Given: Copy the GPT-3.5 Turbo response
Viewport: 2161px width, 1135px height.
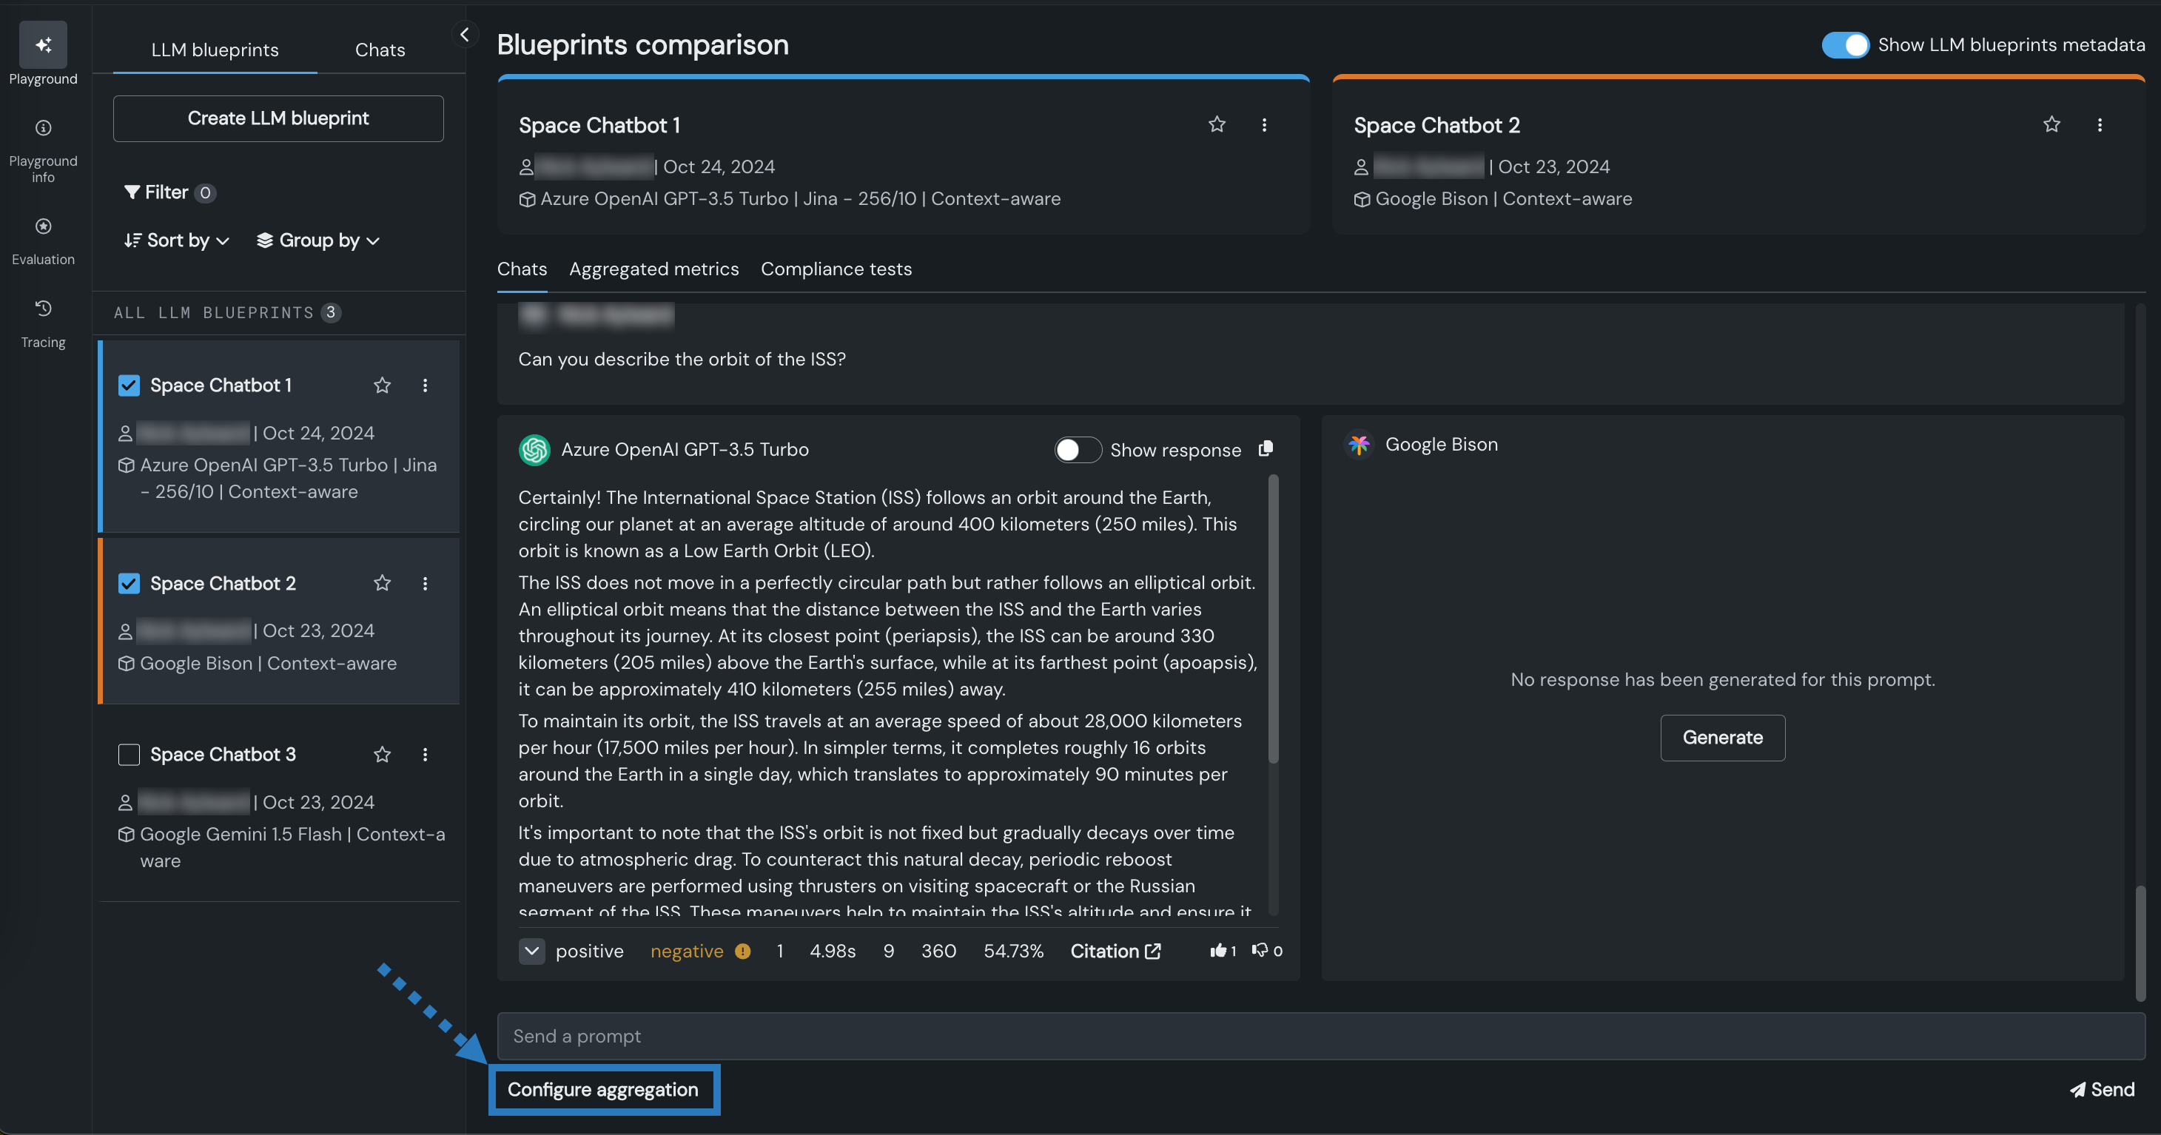Looking at the screenshot, I should pos(1266,449).
